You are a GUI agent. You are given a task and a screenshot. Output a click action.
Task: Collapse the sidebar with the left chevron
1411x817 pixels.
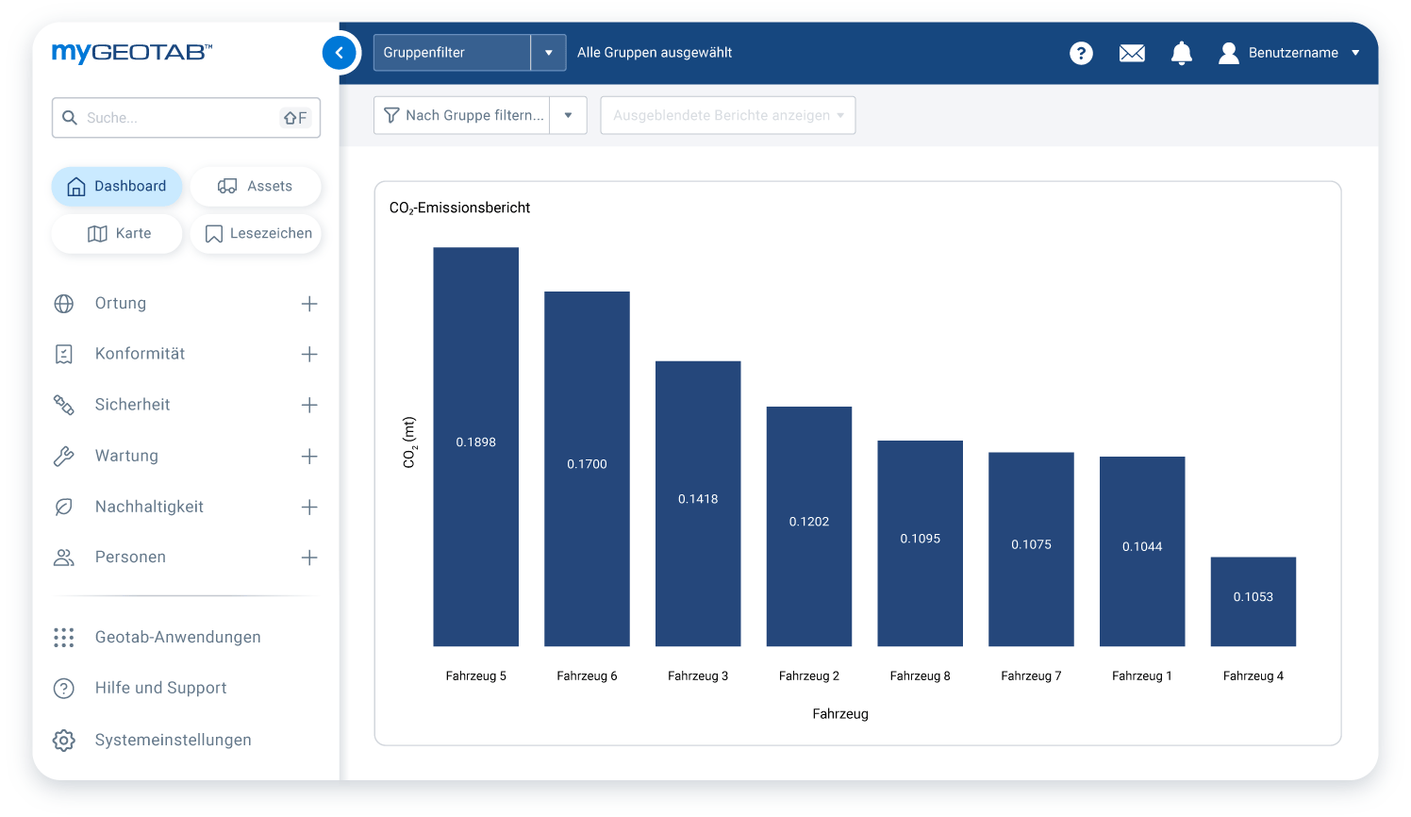(x=340, y=53)
